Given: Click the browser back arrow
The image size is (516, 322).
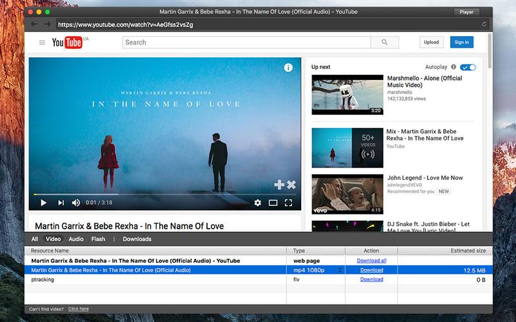Looking at the screenshot, I should (34, 24).
